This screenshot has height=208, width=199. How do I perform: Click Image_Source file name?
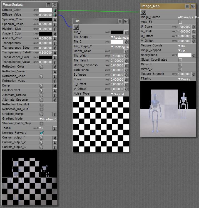[188, 17]
